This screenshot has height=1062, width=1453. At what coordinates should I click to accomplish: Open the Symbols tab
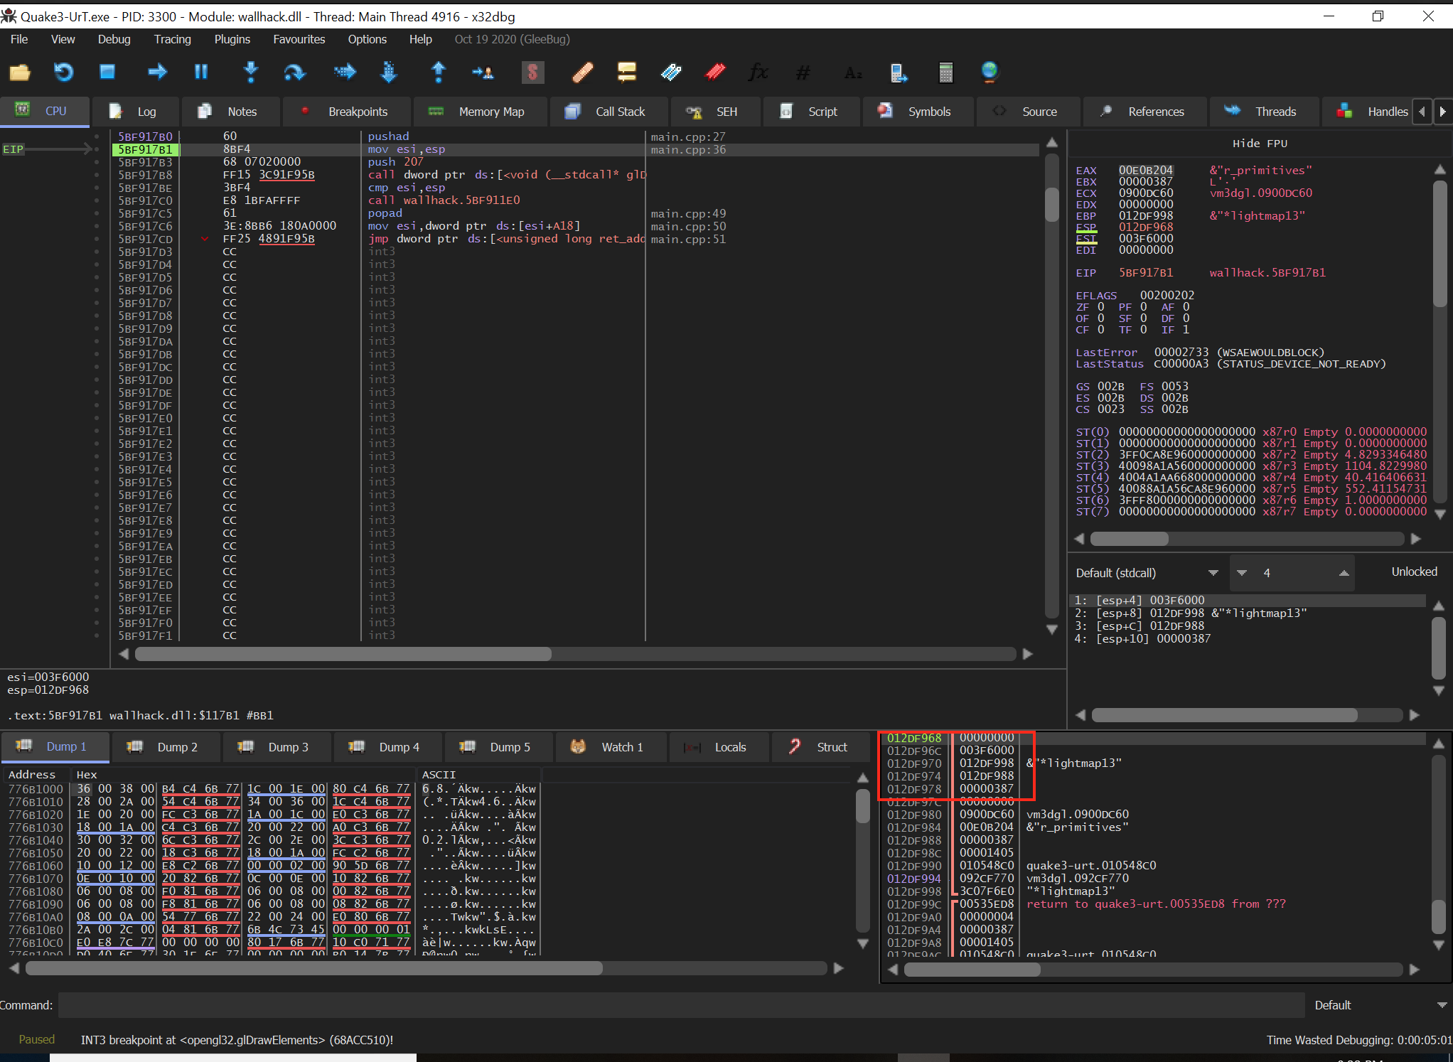(x=918, y=112)
